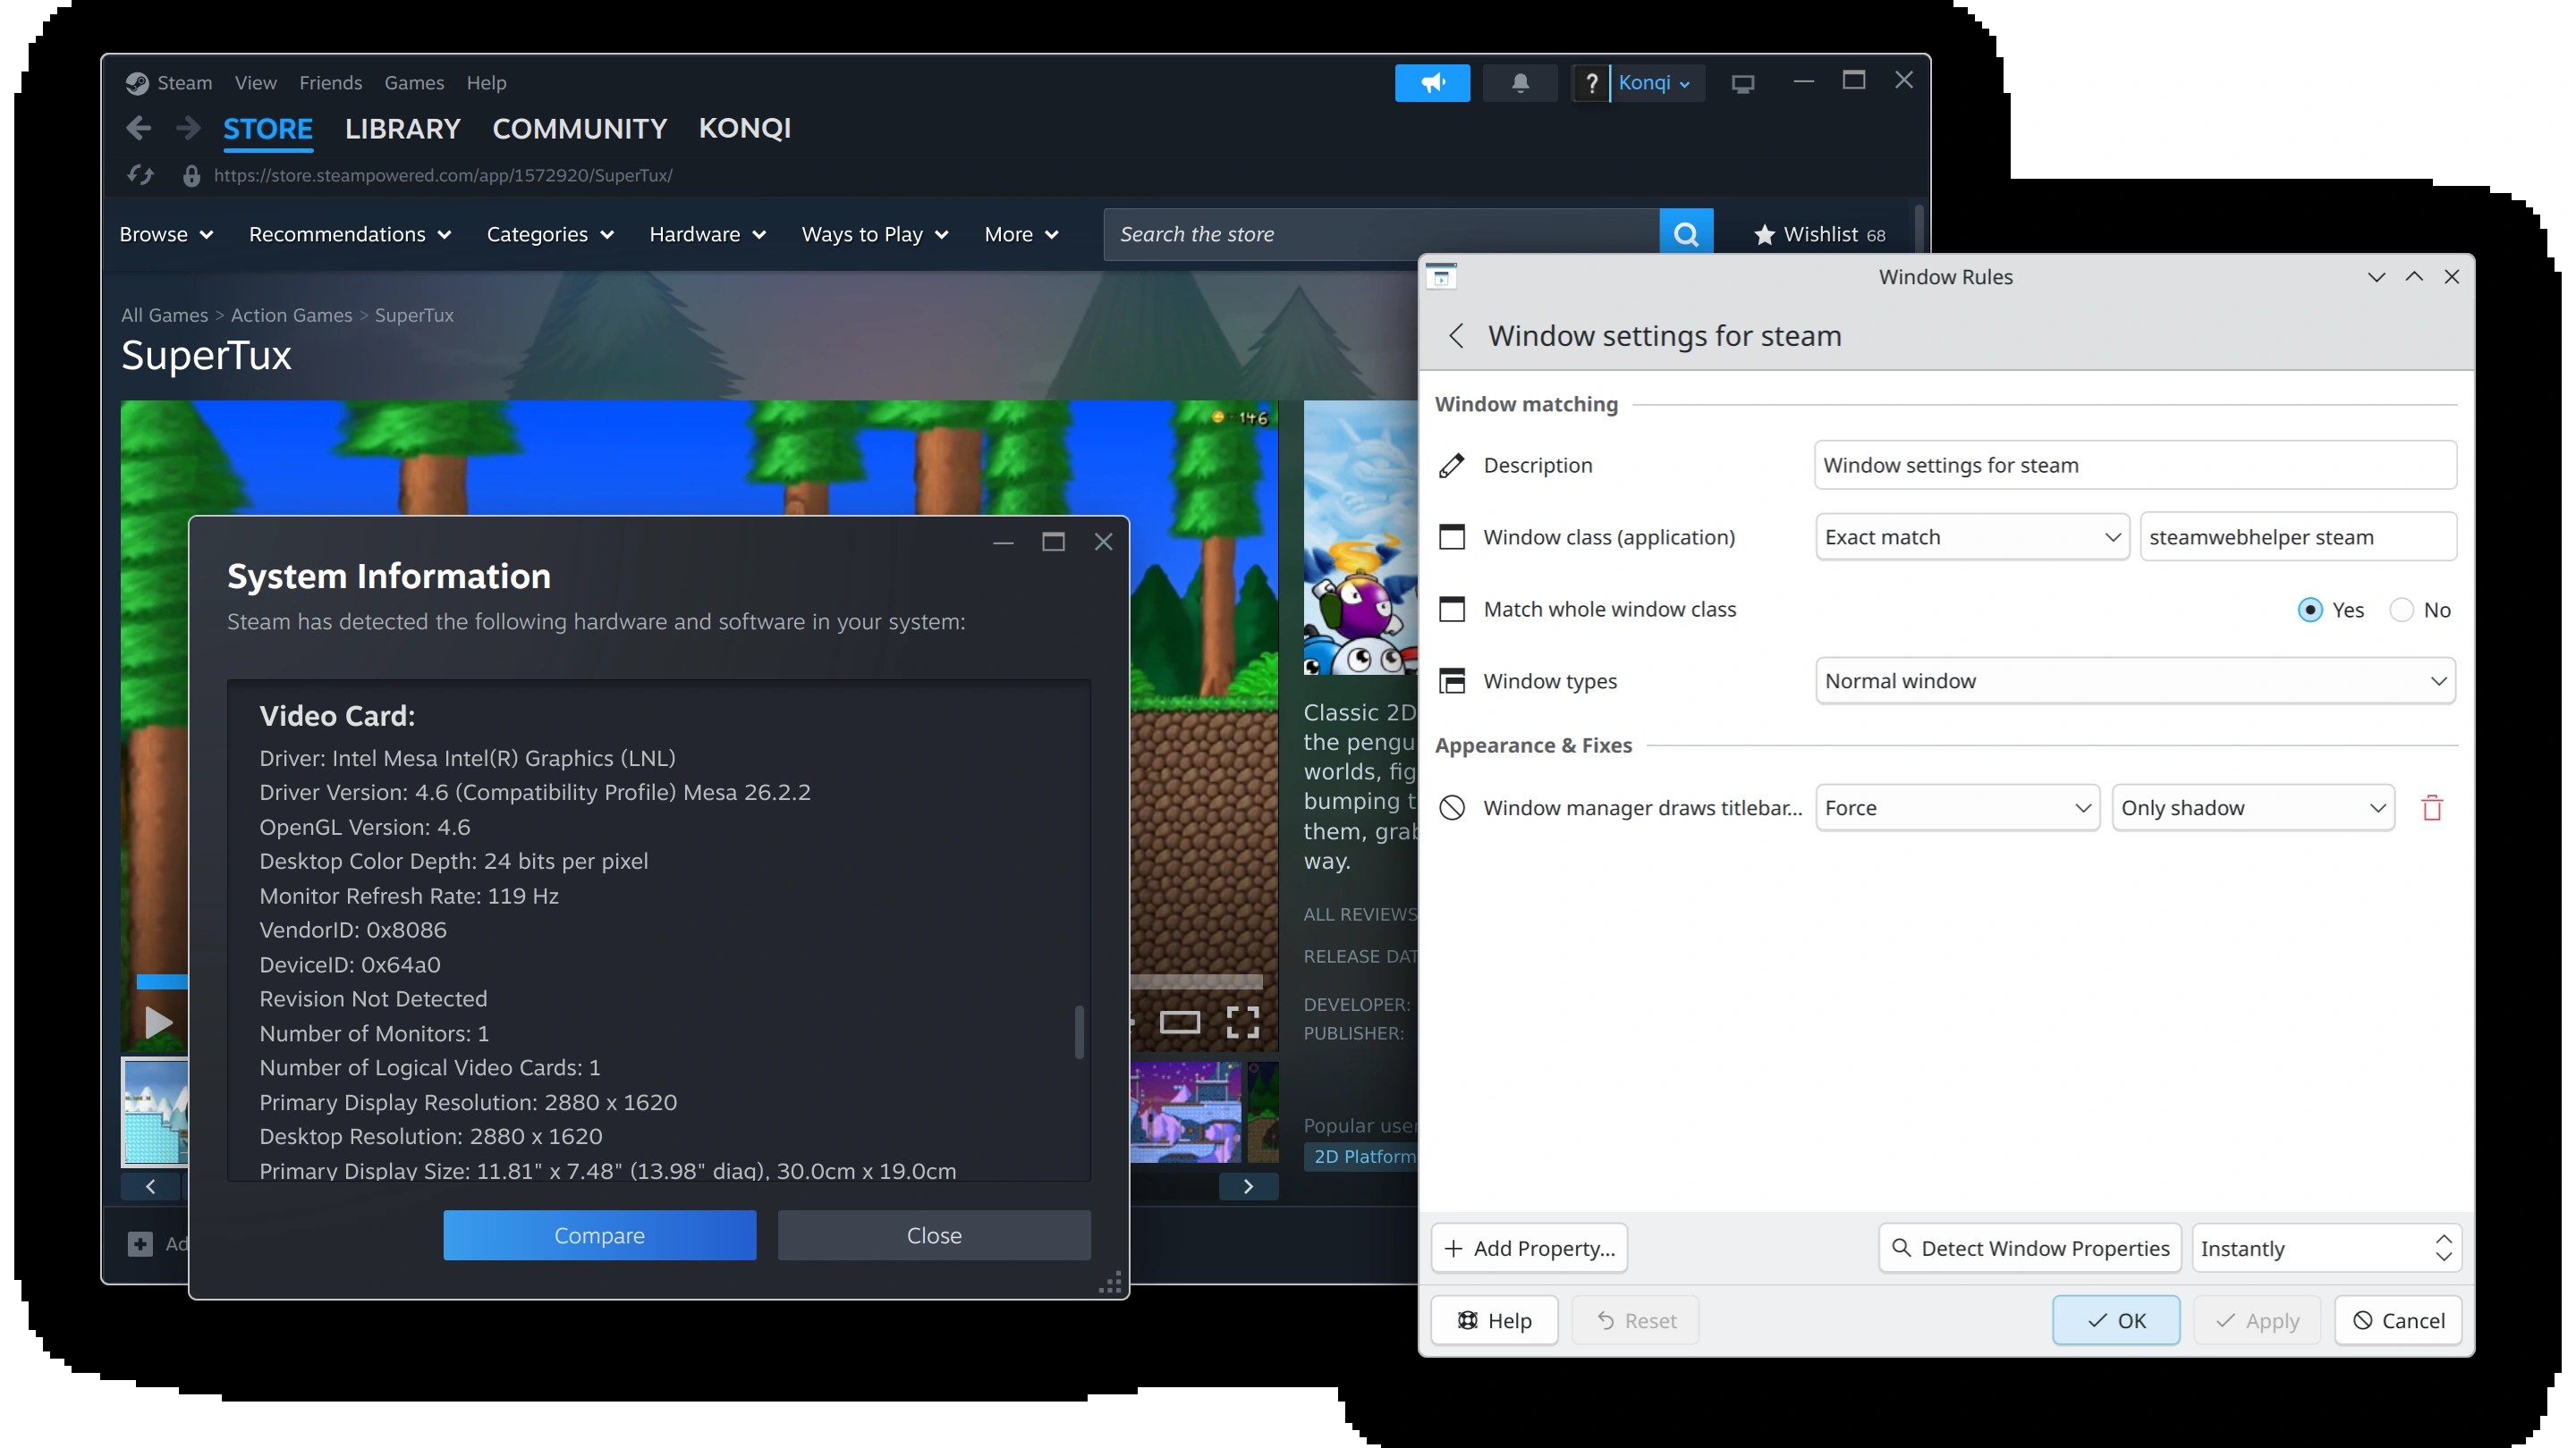Open the Exact match dropdown
This screenshot has height=1448, width=2576.
1972,536
